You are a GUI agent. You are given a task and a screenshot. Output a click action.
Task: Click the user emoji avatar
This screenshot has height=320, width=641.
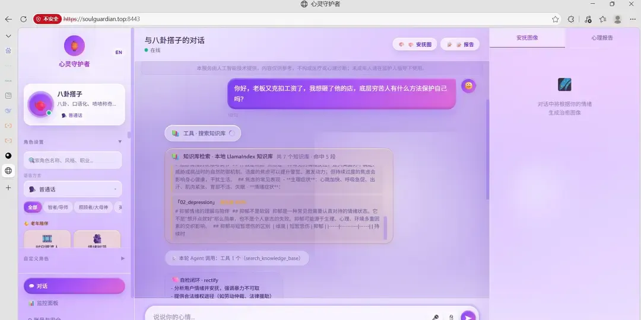pyautogui.click(x=468, y=86)
